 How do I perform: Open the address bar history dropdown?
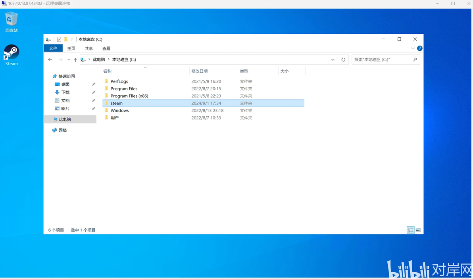coord(333,60)
